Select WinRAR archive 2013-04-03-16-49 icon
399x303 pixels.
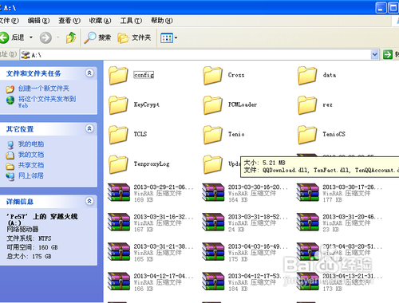(x=213, y=251)
